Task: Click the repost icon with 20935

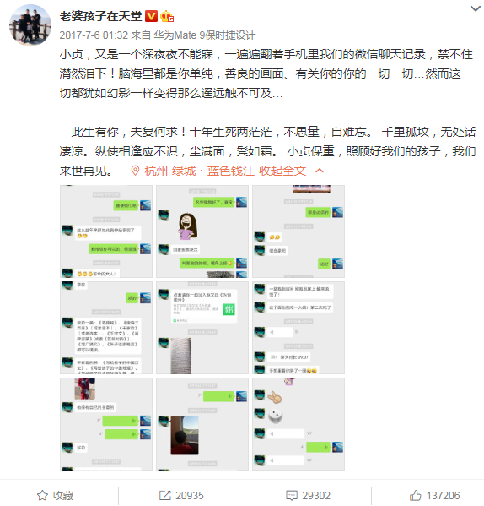Action: (165, 495)
